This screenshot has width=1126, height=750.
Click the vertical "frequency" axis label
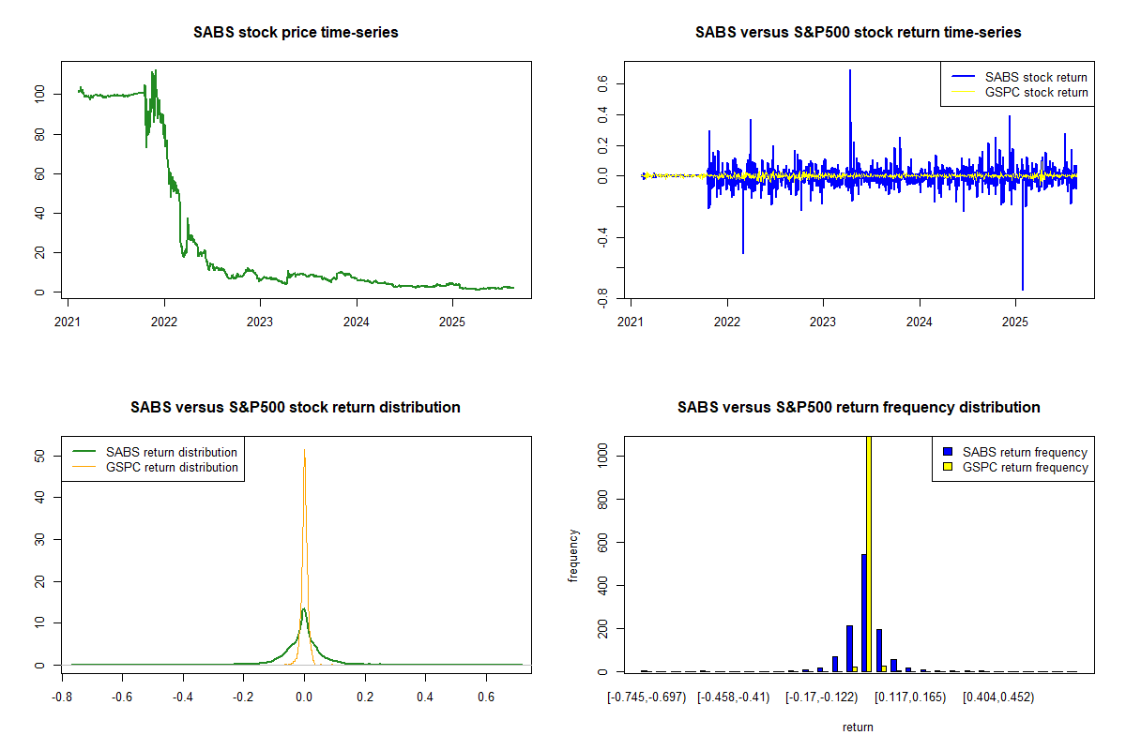(573, 555)
